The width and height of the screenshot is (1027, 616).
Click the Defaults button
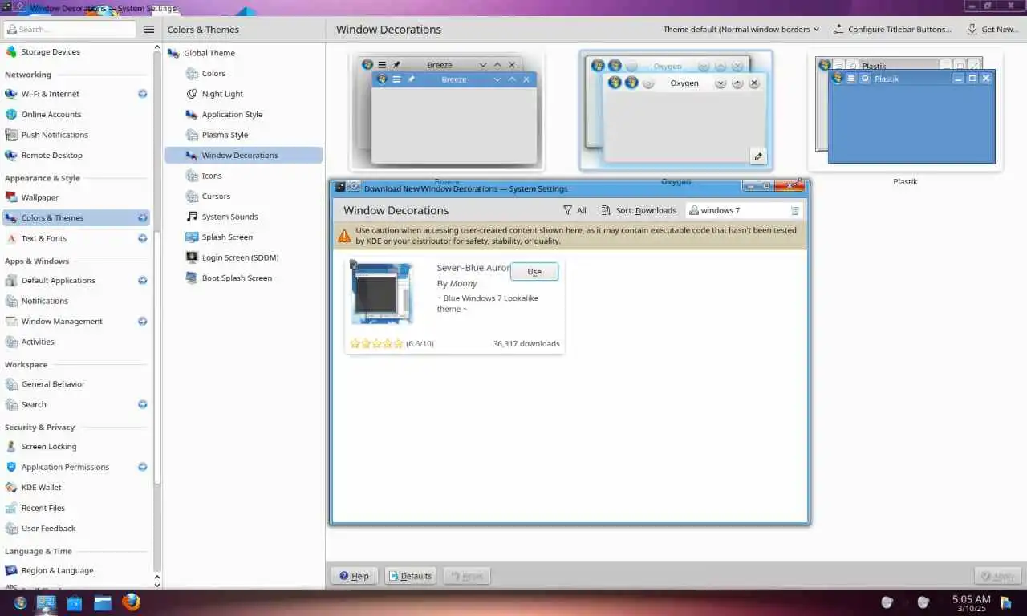[x=410, y=576]
